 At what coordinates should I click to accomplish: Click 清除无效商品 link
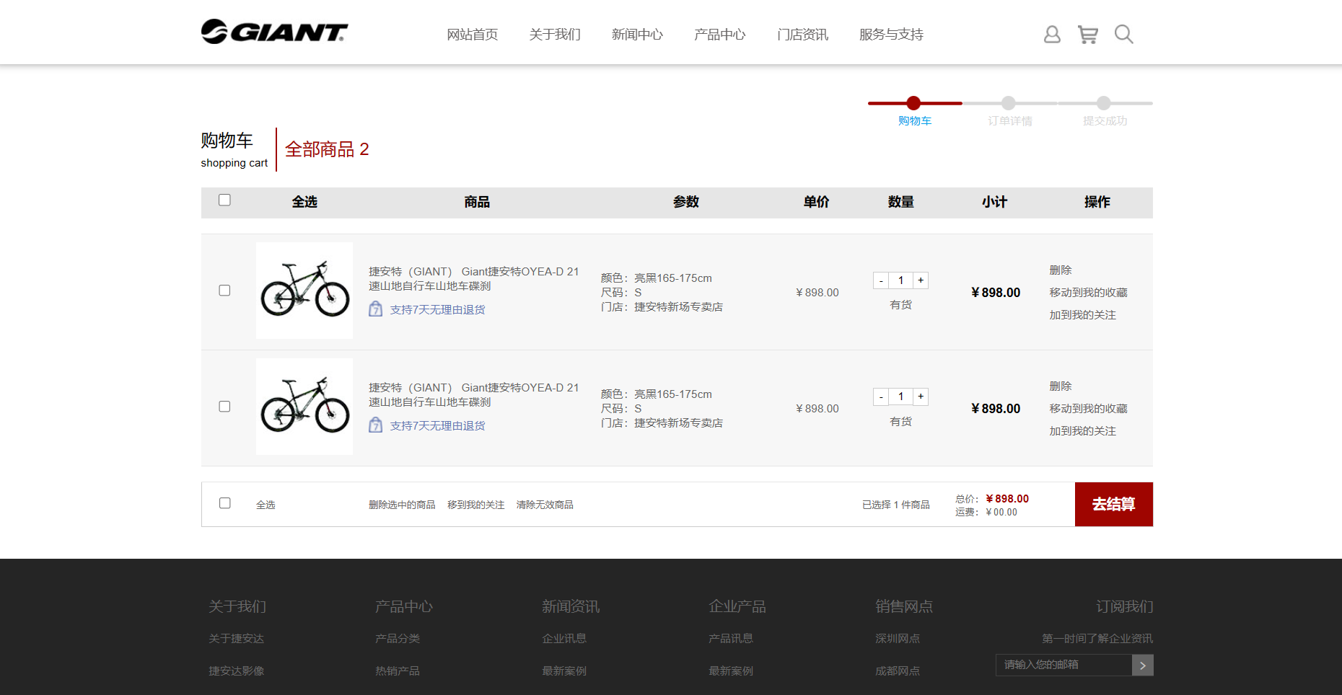545,505
